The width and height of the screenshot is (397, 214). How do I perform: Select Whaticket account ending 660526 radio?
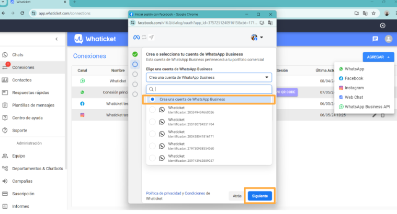tap(152, 110)
